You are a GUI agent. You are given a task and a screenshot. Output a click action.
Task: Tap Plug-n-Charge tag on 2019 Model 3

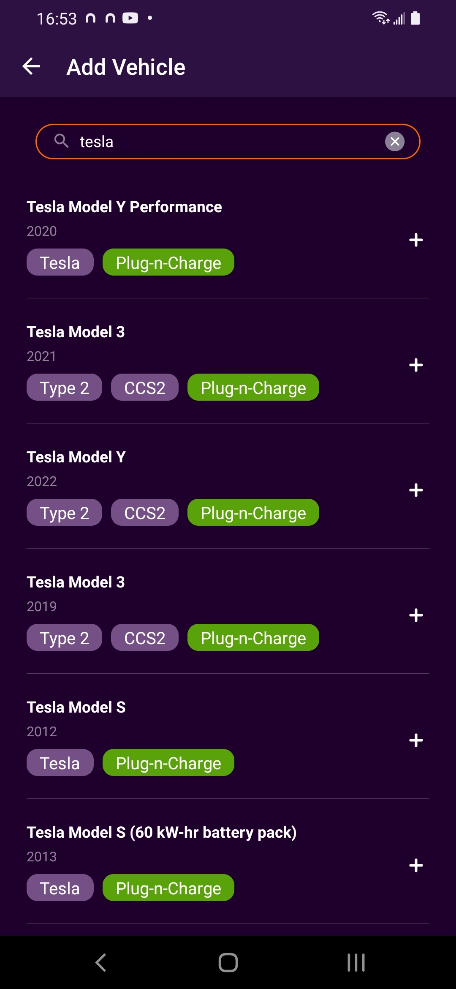(x=253, y=638)
